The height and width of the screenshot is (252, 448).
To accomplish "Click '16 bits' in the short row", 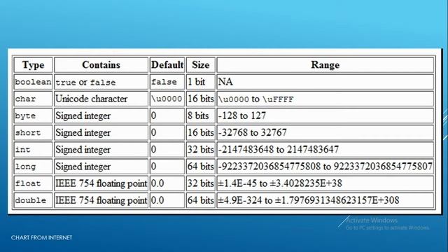I will tap(201, 132).
